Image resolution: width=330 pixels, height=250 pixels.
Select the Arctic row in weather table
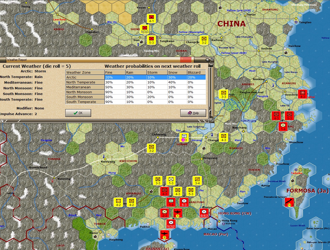pos(136,77)
